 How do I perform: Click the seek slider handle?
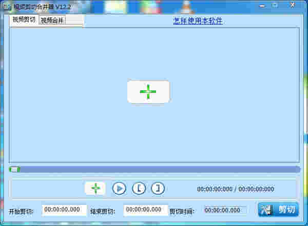[14, 170]
